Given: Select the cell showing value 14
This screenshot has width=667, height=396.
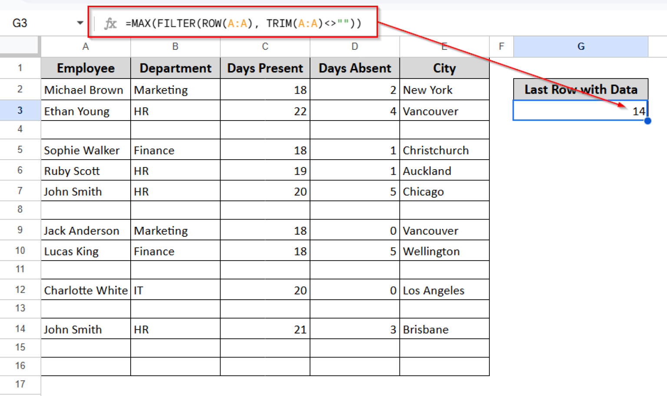Looking at the screenshot, I should click(581, 111).
